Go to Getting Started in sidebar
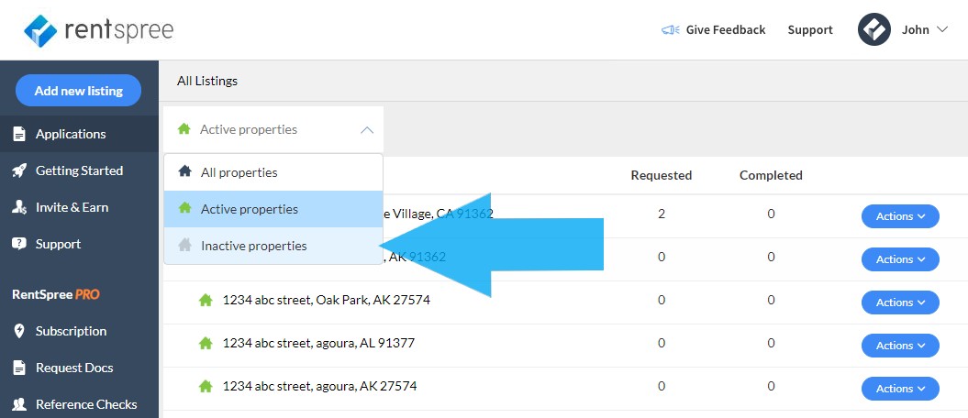Screen dimensions: 968x418 pyautogui.click(x=79, y=170)
